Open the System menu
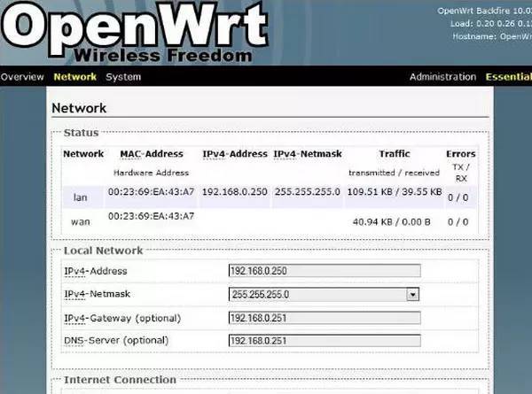 [123, 77]
